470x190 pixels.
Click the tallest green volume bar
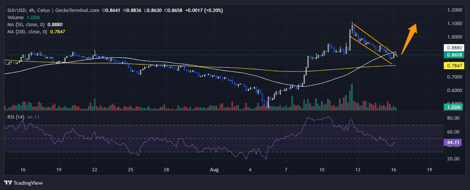(352, 97)
